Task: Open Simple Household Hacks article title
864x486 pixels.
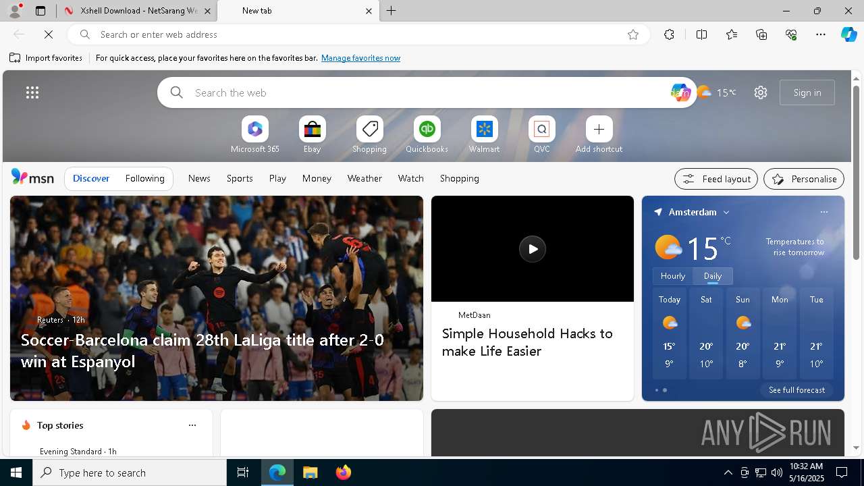Action: pyautogui.click(x=527, y=342)
